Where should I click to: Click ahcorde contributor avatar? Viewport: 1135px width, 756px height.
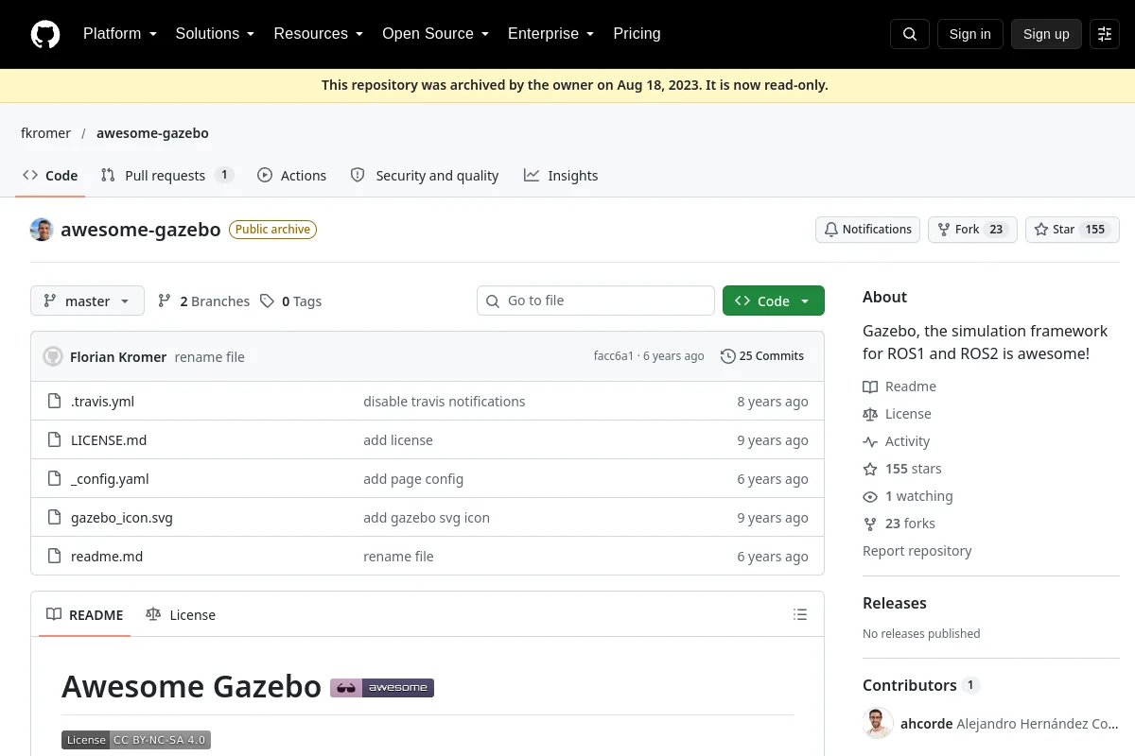click(x=878, y=724)
